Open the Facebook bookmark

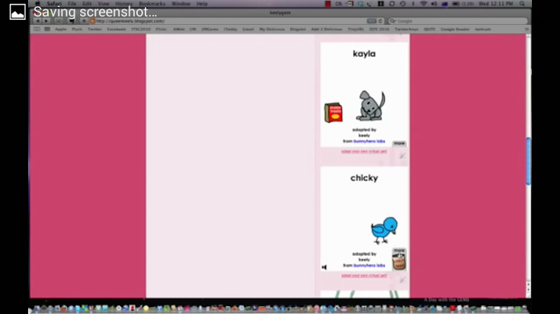click(x=117, y=30)
